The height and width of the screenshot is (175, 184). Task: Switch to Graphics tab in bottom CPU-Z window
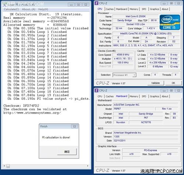coord(155,96)
